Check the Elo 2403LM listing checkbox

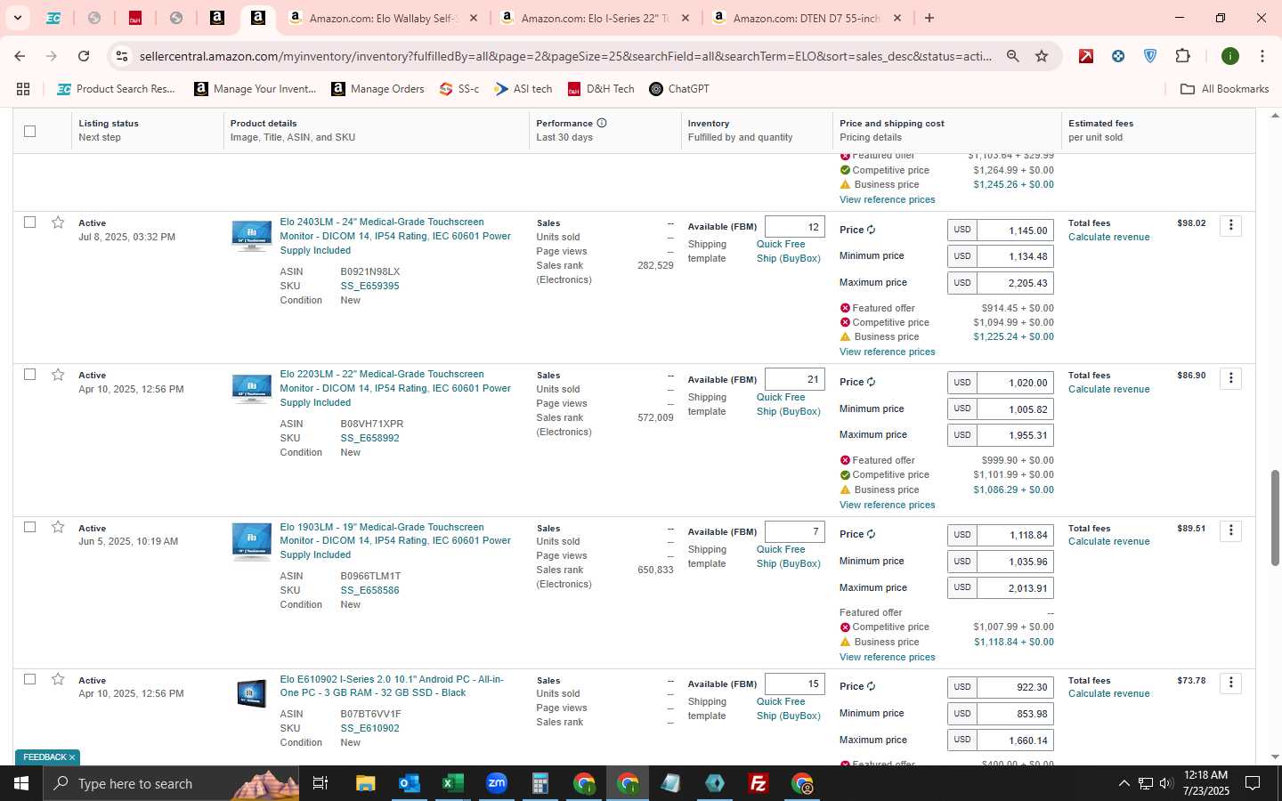(x=29, y=222)
